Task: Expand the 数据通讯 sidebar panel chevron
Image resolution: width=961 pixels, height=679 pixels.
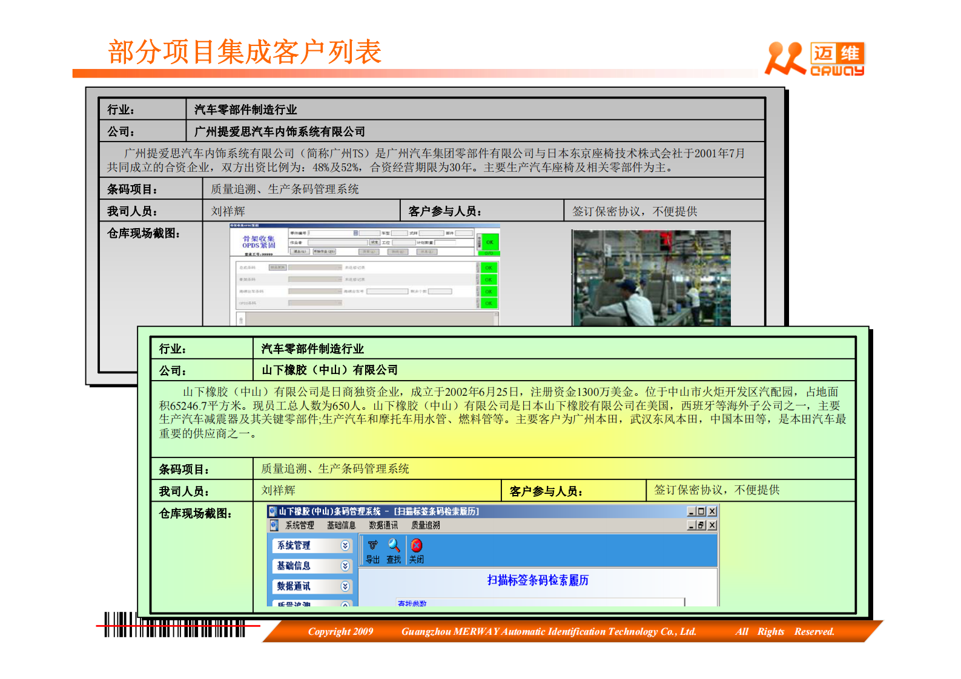Action: click(x=345, y=586)
